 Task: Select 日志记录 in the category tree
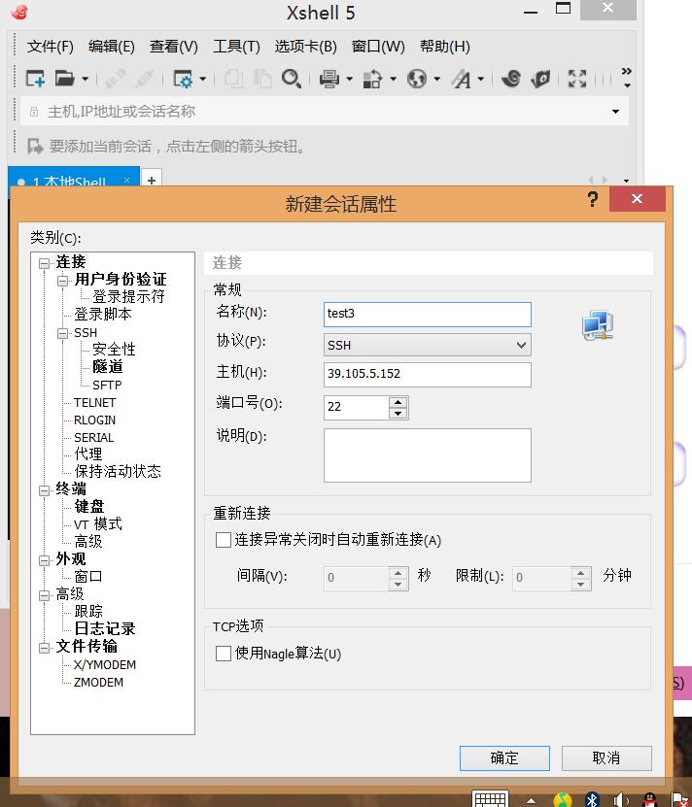click(105, 628)
